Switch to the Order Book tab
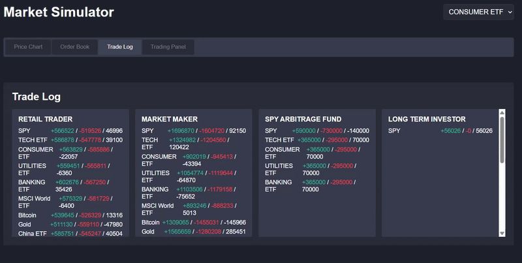 point(74,47)
